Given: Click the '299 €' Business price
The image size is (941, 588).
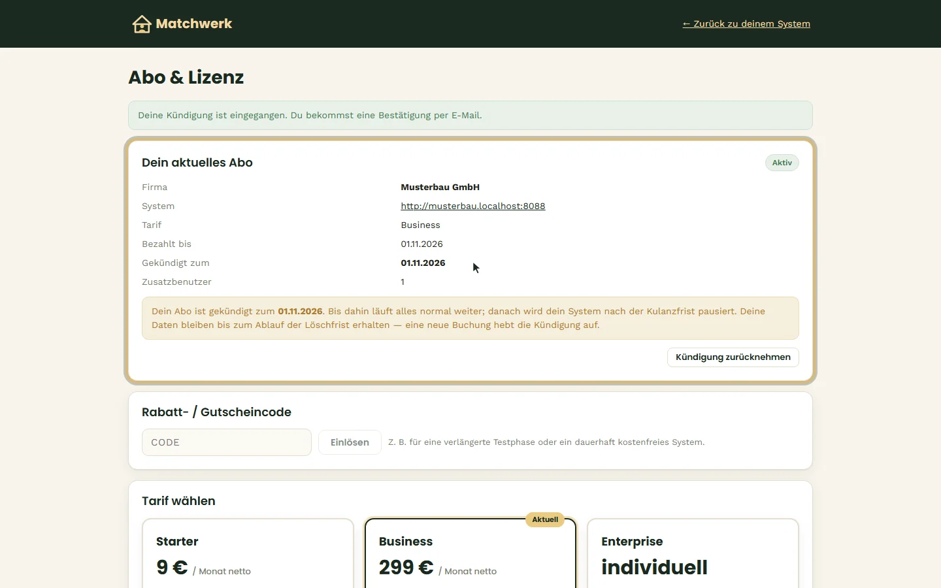Looking at the screenshot, I should pos(406,567).
